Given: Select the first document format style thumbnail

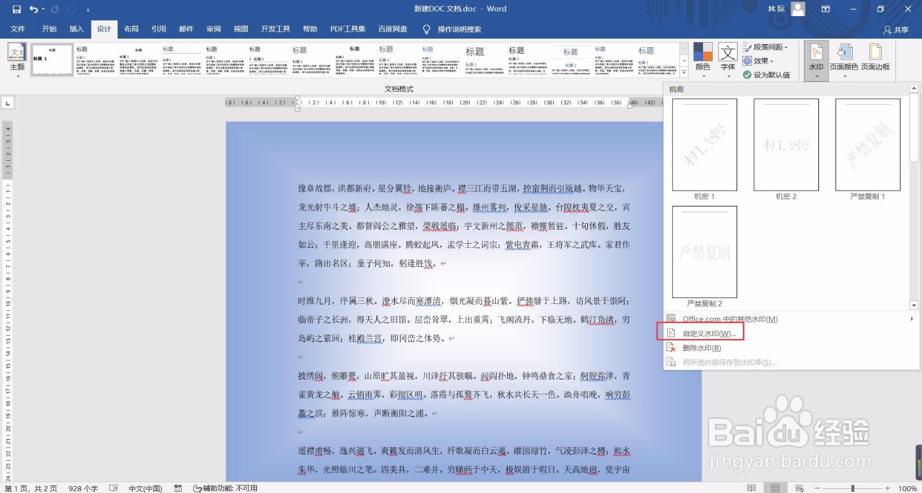Looking at the screenshot, I should tap(52, 60).
